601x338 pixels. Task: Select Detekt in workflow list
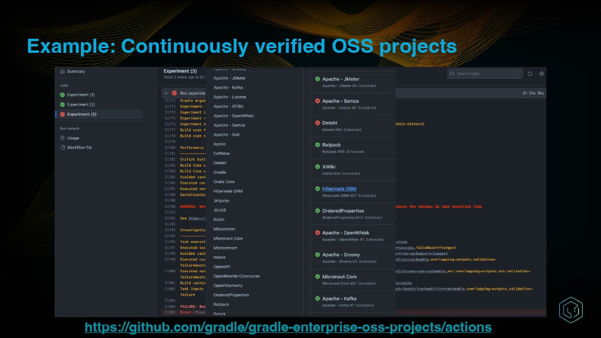coord(220,163)
